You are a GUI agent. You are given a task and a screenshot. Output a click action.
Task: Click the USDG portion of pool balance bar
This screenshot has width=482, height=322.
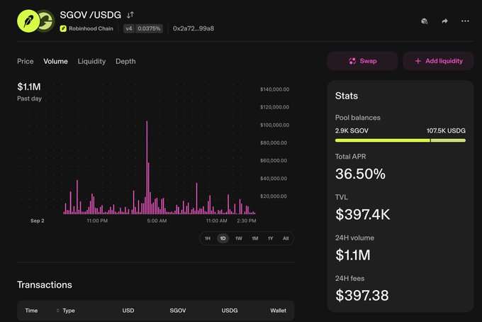(448, 140)
